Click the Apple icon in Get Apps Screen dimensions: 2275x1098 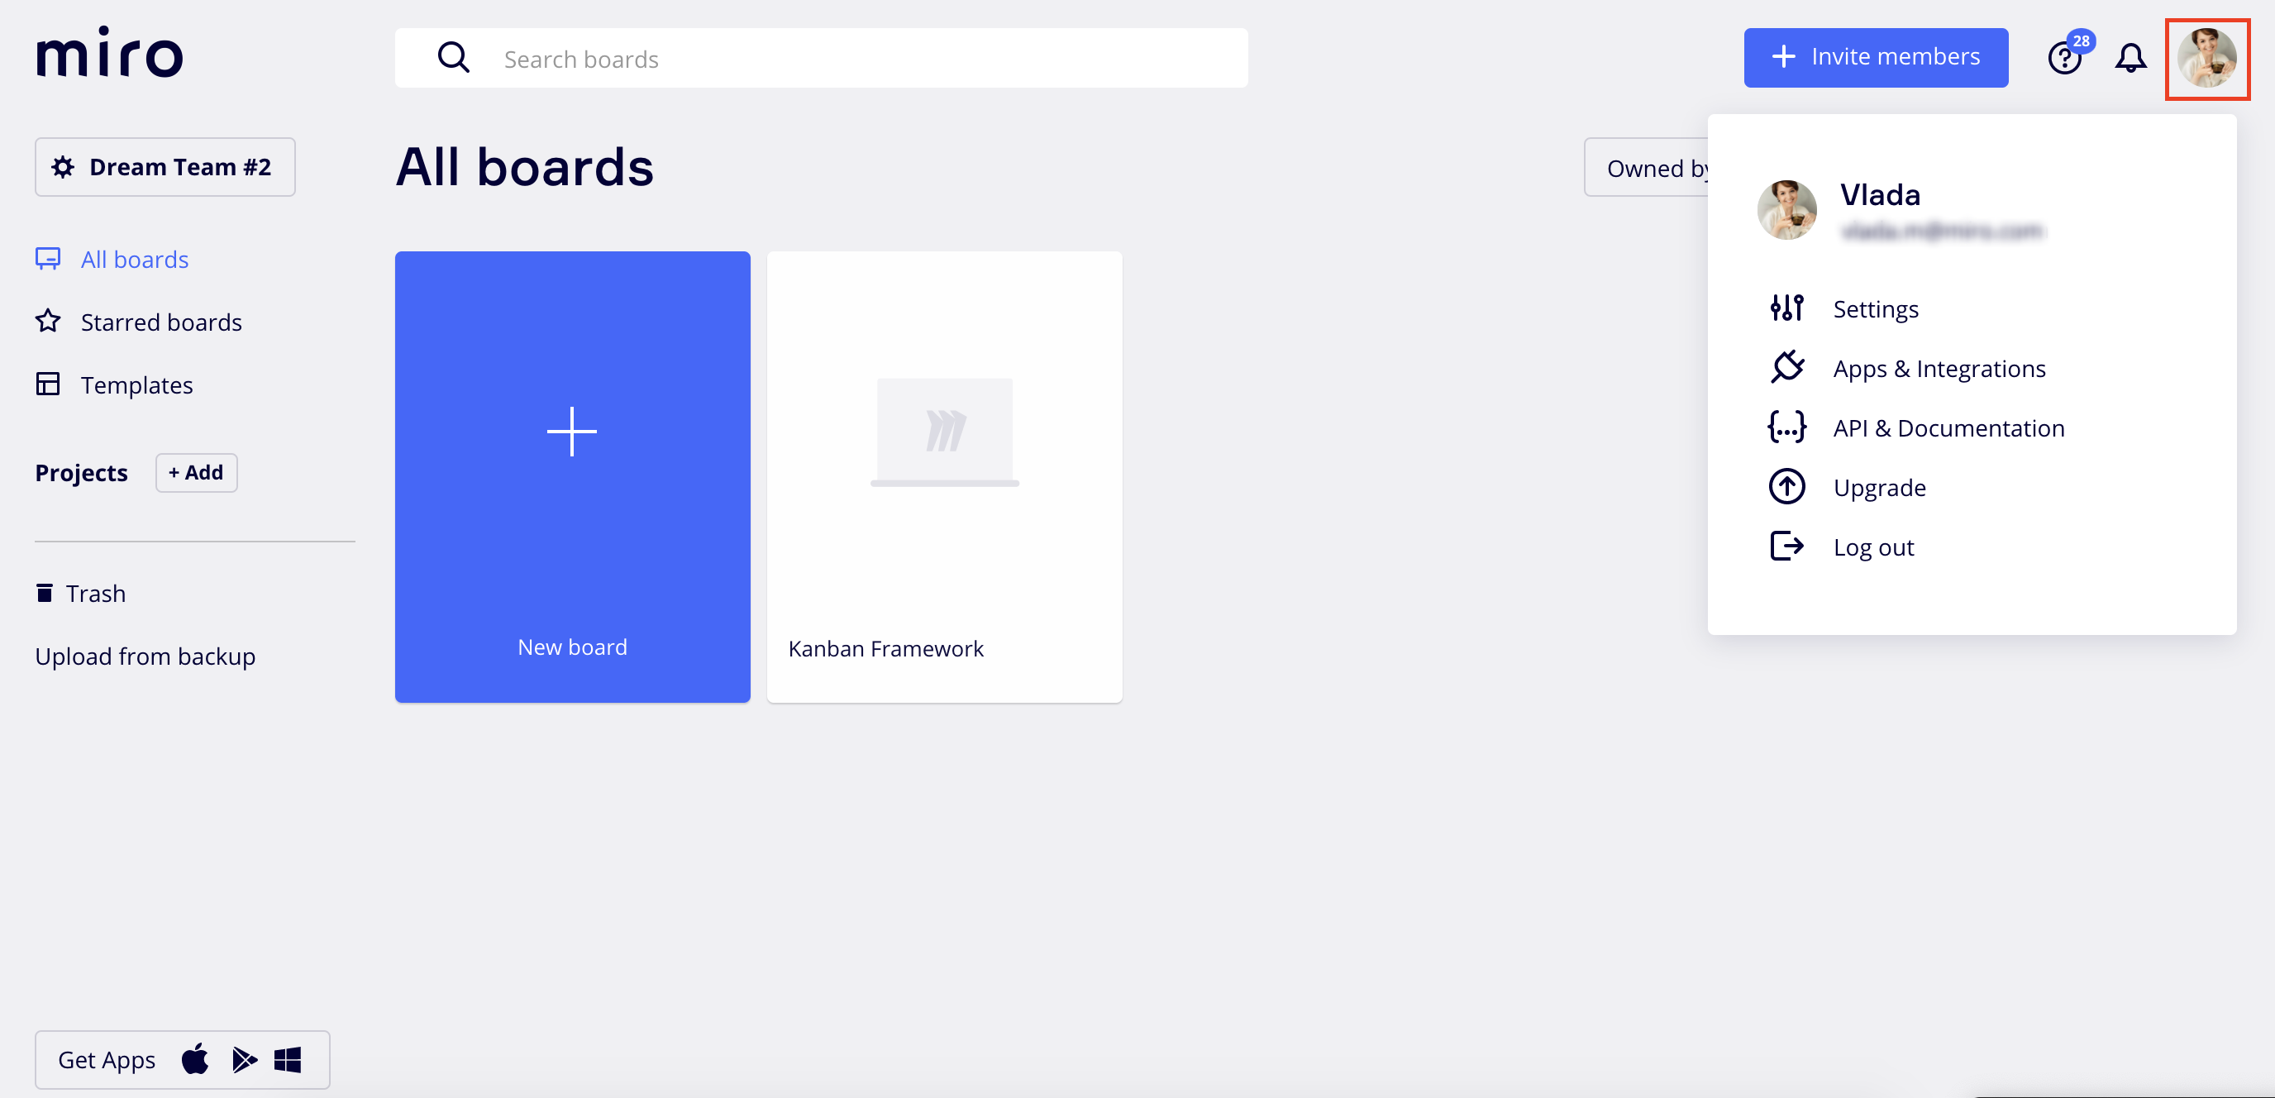click(195, 1058)
